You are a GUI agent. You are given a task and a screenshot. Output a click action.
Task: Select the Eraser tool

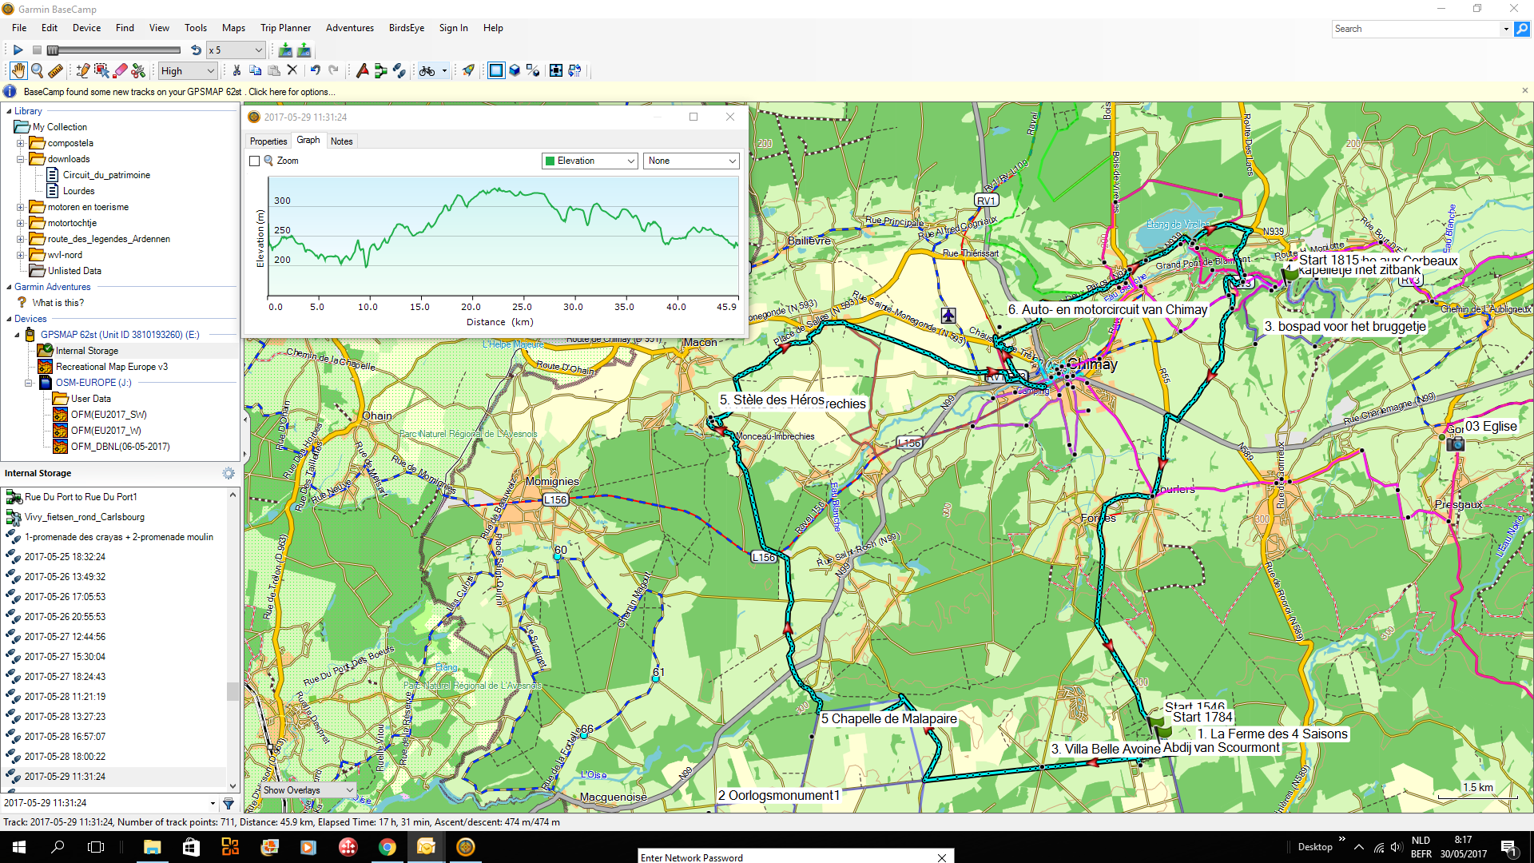click(x=121, y=71)
